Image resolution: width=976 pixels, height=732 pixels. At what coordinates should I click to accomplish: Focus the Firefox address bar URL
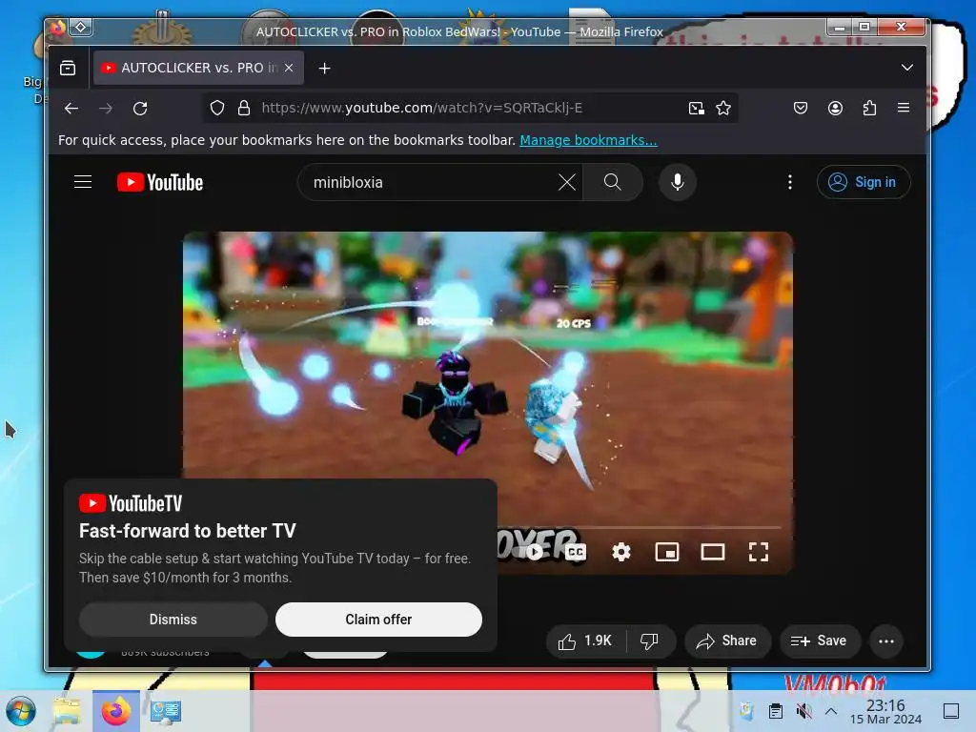421,109
